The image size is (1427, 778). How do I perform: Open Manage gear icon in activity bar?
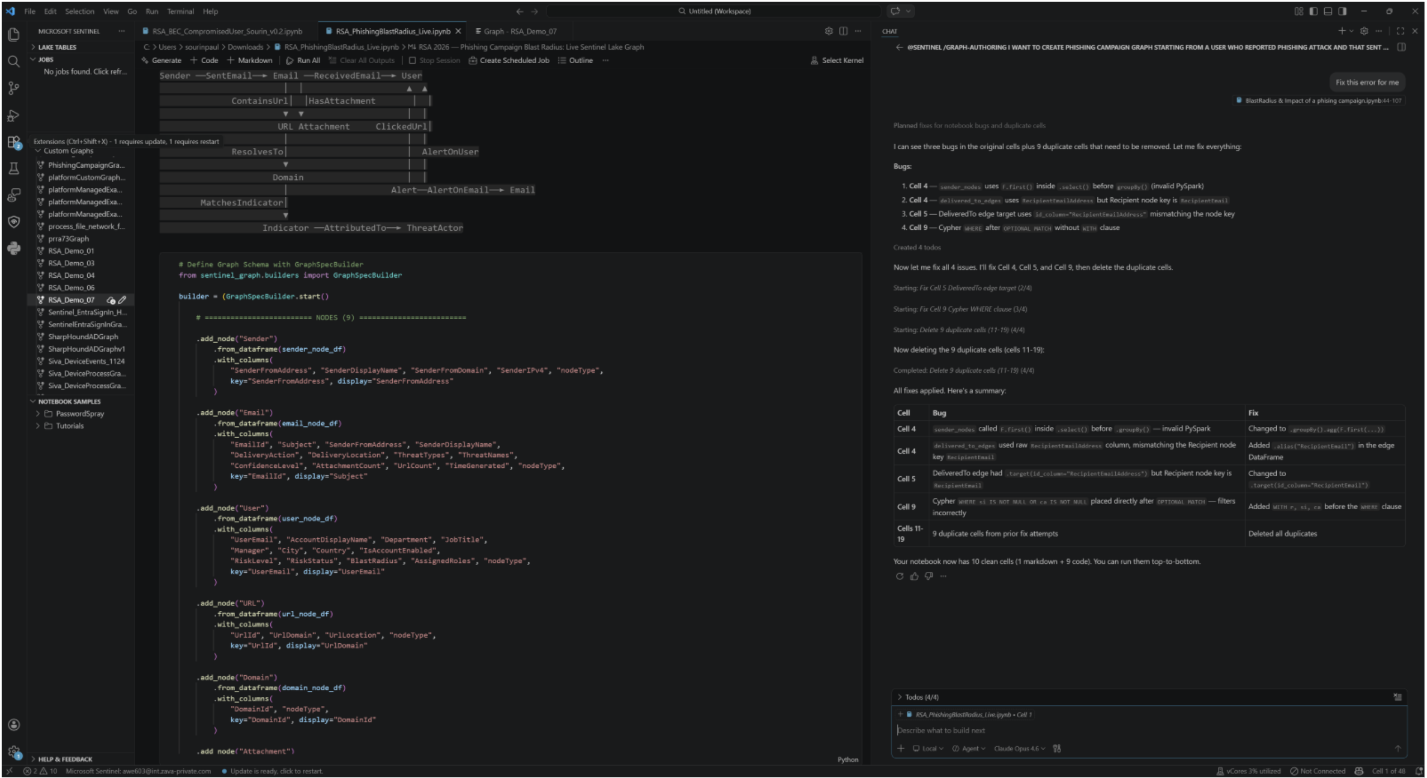tap(14, 752)
